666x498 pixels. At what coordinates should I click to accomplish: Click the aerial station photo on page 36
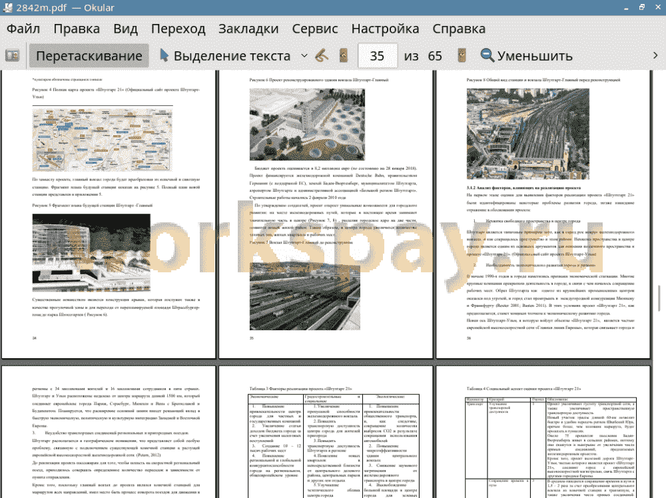tap(528, 134)
